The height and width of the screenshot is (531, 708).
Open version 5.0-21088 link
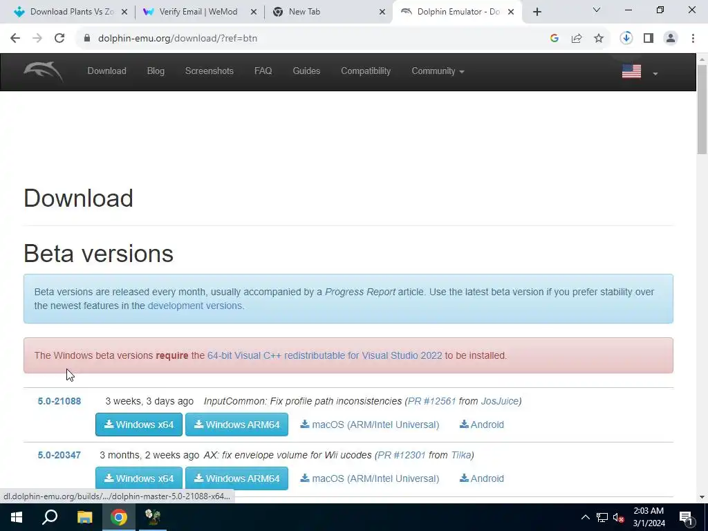point(59,401)
